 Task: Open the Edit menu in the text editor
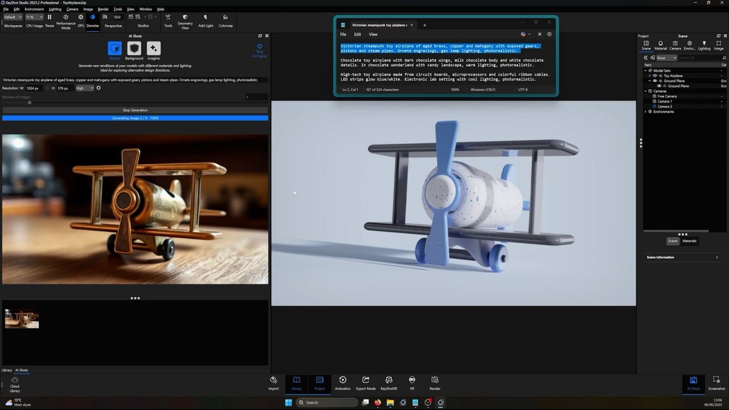tap(357, 34)
